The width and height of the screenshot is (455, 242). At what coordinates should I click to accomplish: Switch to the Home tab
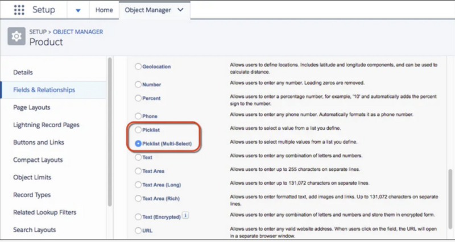(104, 10)
